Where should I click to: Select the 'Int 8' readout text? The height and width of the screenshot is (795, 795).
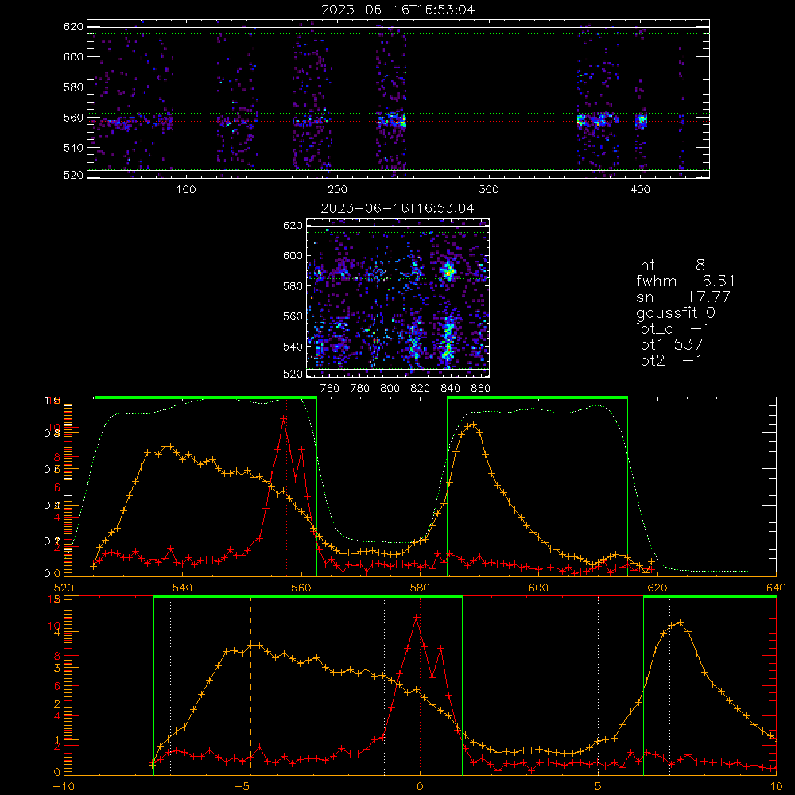point(670,266)
